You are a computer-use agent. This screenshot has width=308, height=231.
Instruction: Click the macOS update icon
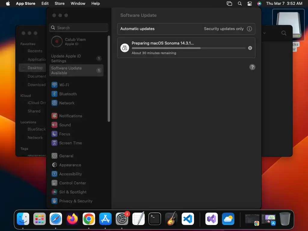pyautogui.click(x=125, y=48)
